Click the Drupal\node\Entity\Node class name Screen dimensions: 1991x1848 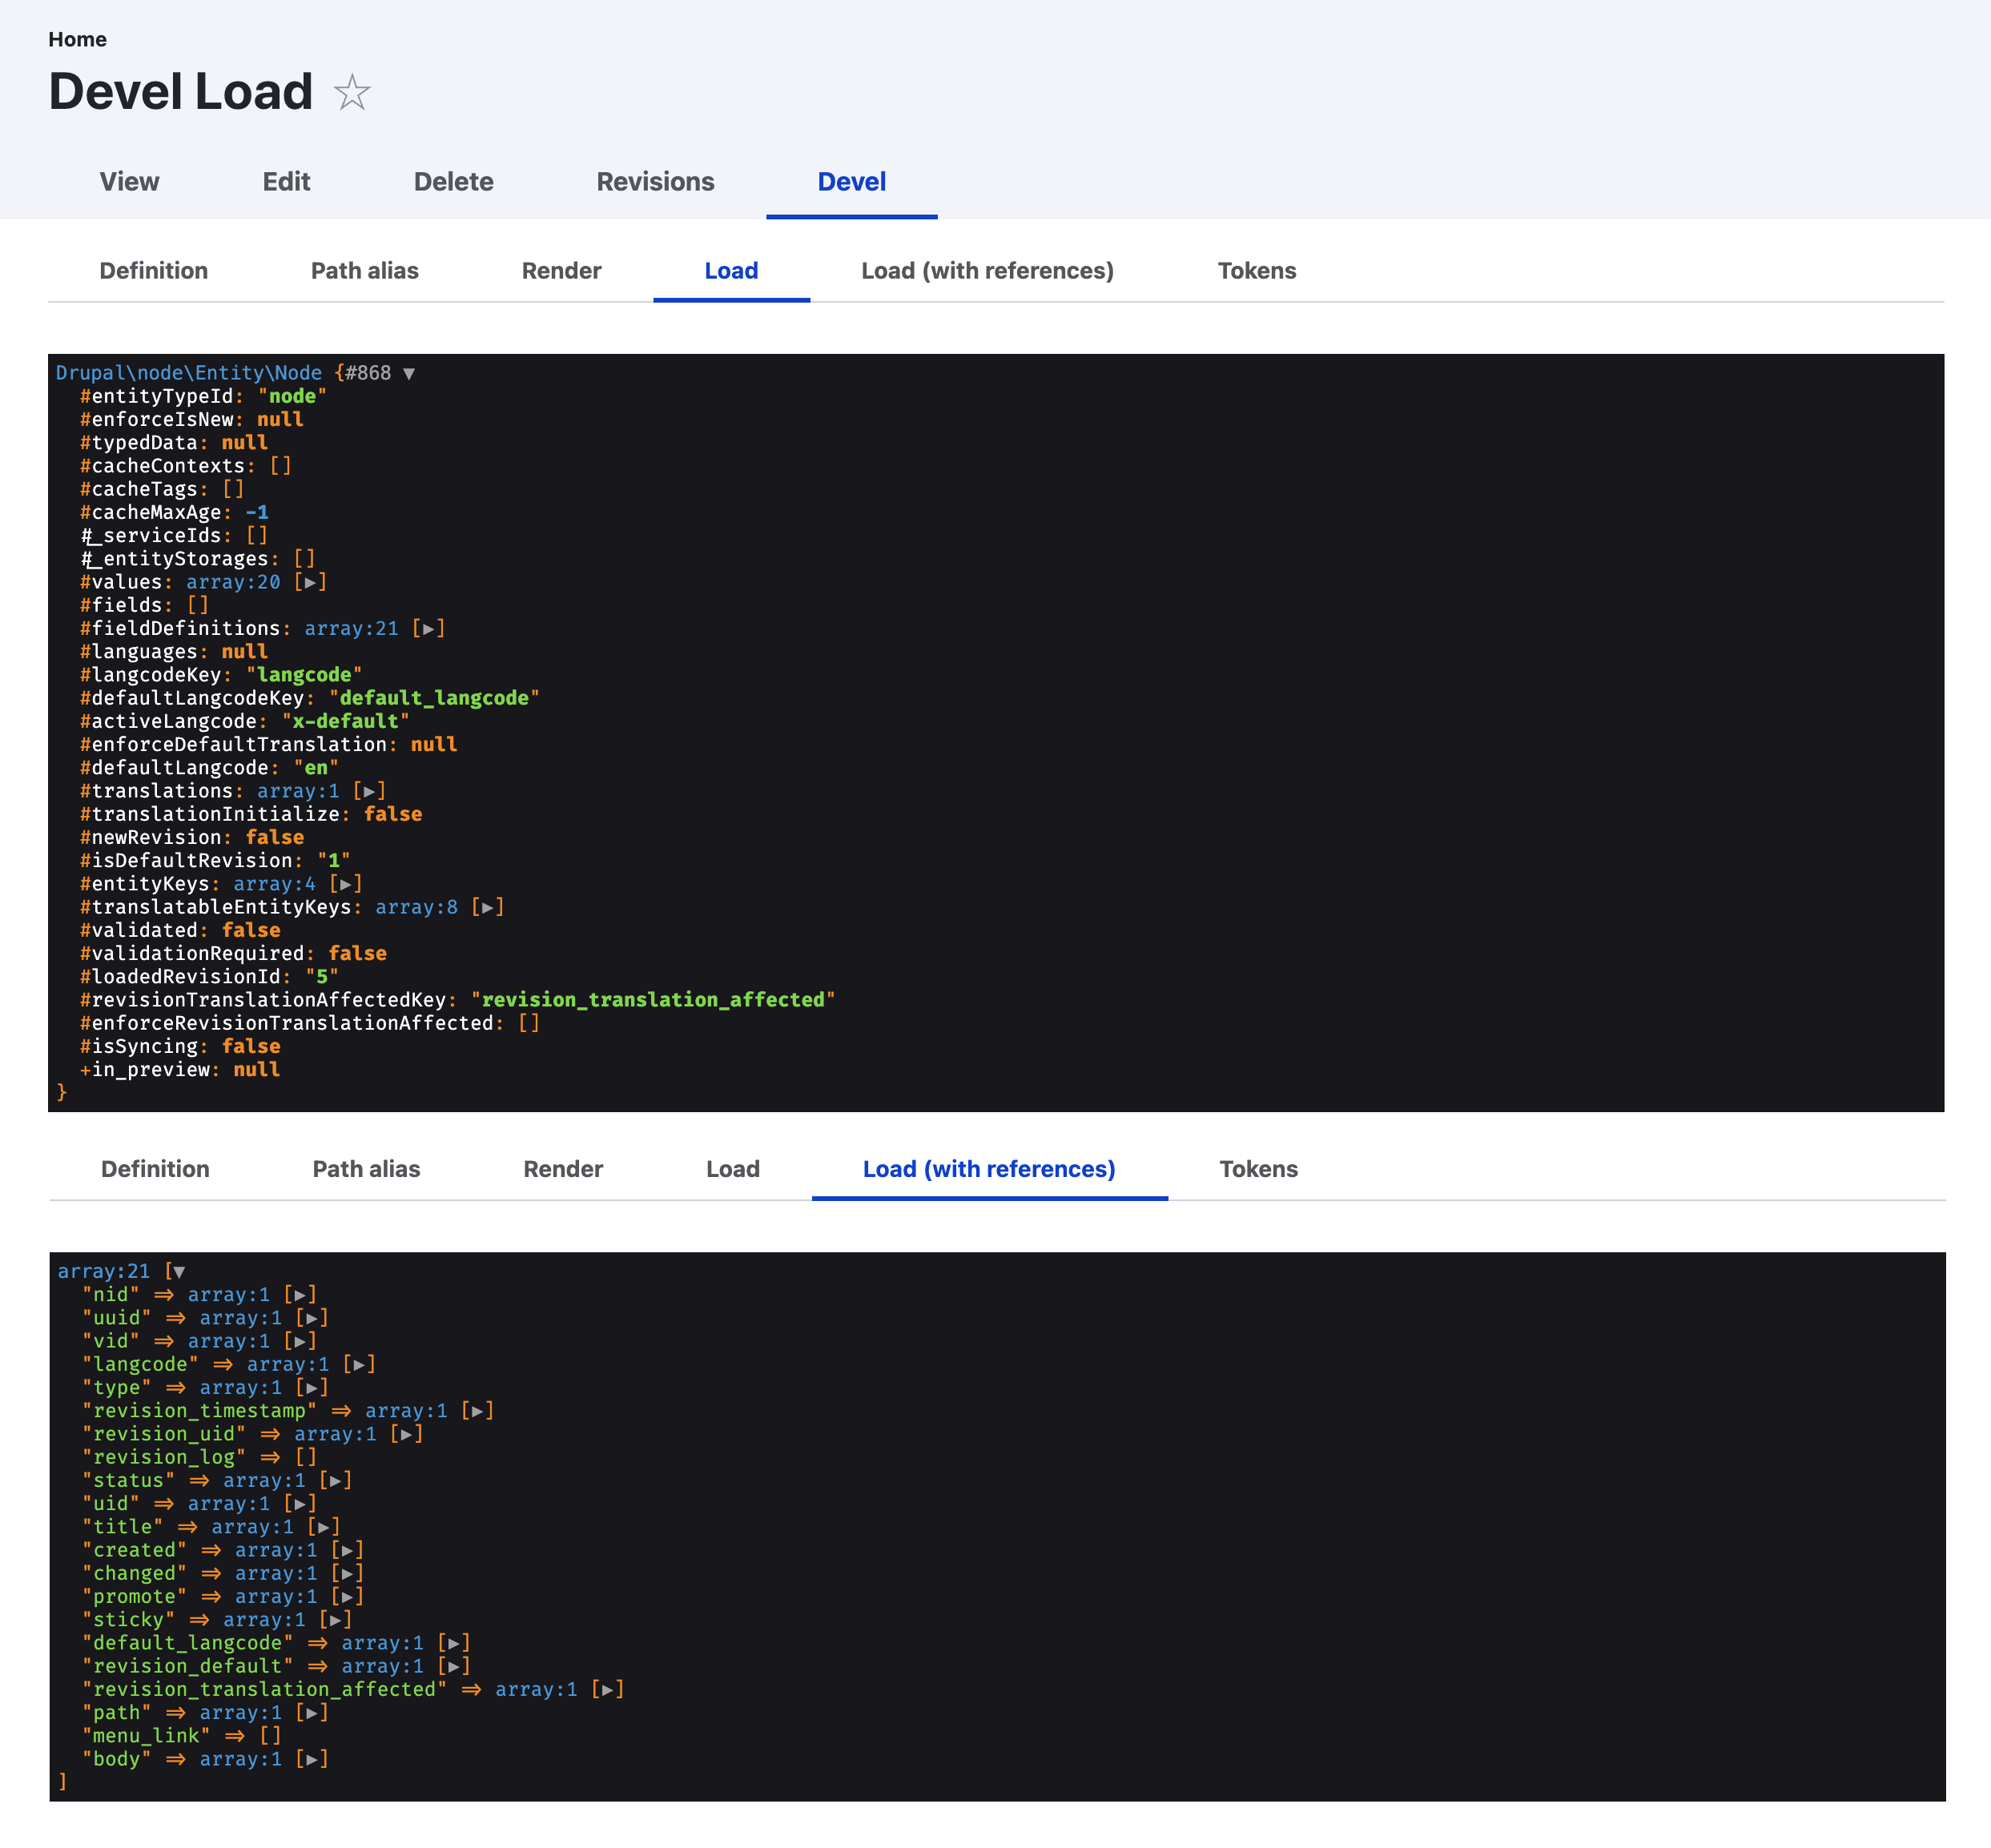click(188, 373)
